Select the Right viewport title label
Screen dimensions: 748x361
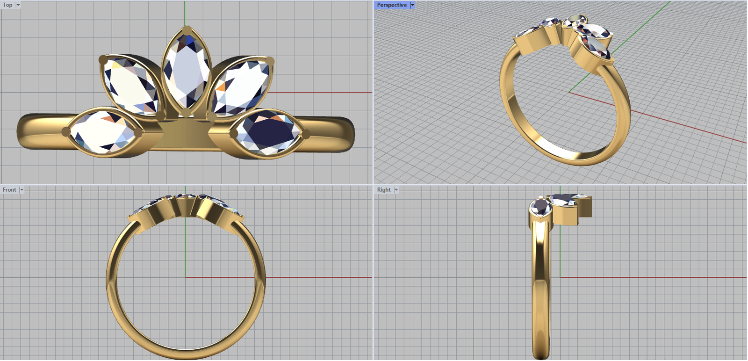(384, 190)
